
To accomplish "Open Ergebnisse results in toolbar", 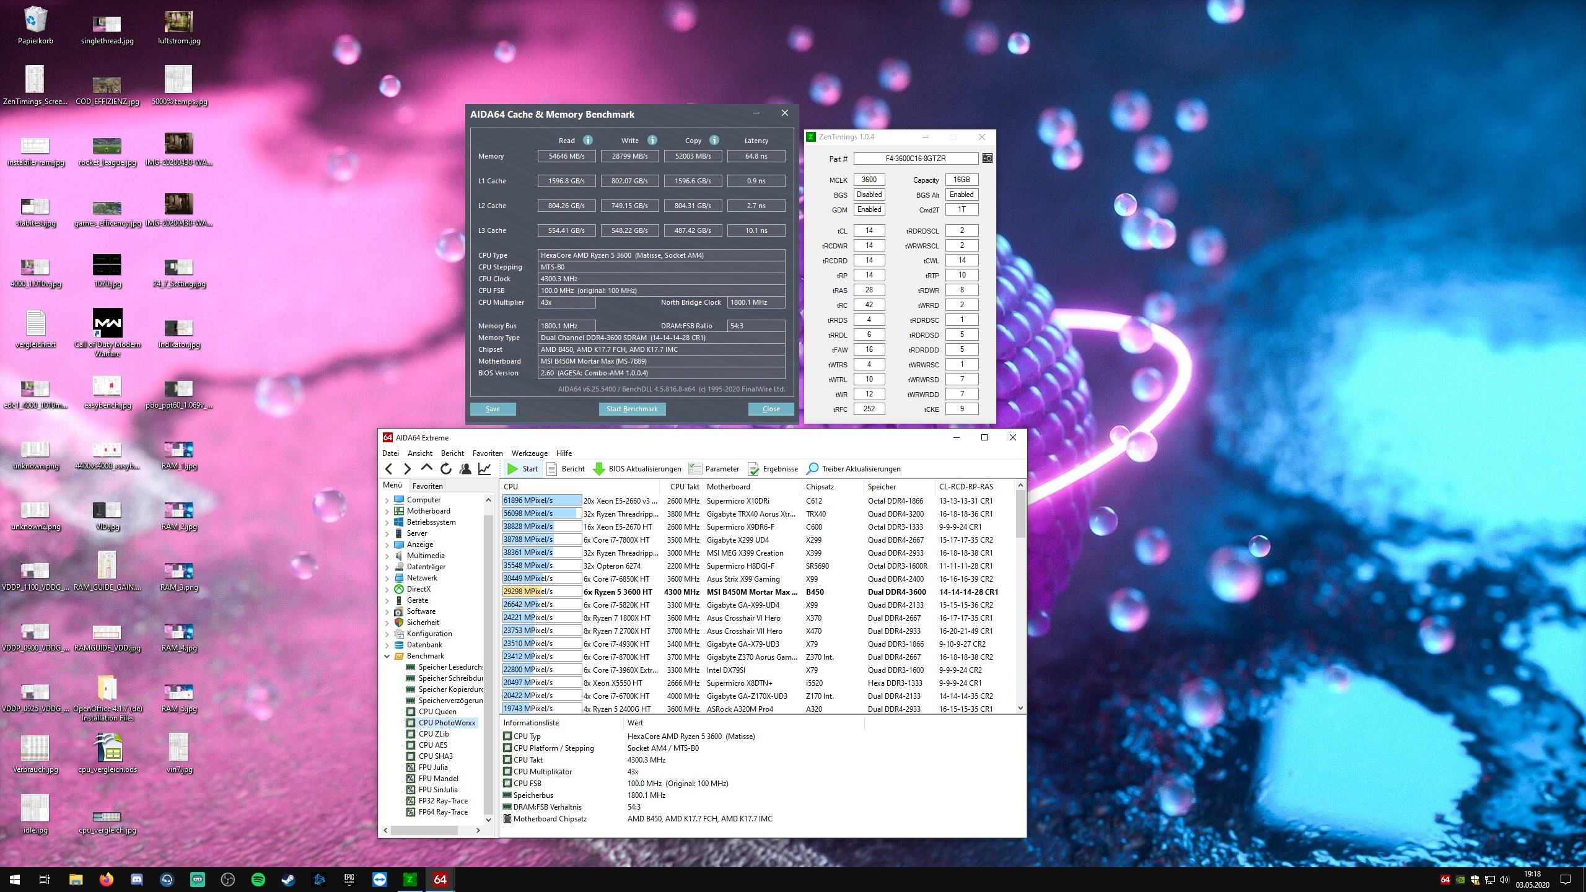I will click(x=773, y=469).
